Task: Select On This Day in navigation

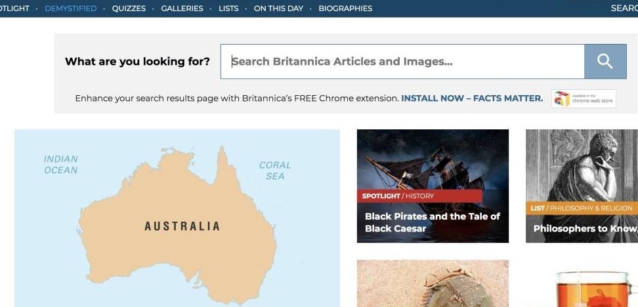Action: [x=279, y=8]
